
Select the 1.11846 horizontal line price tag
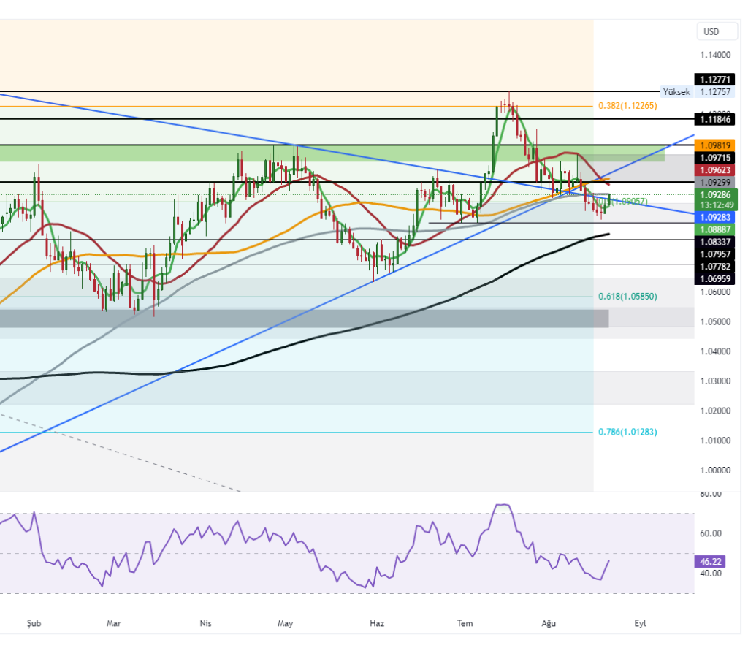coord(714,119)
